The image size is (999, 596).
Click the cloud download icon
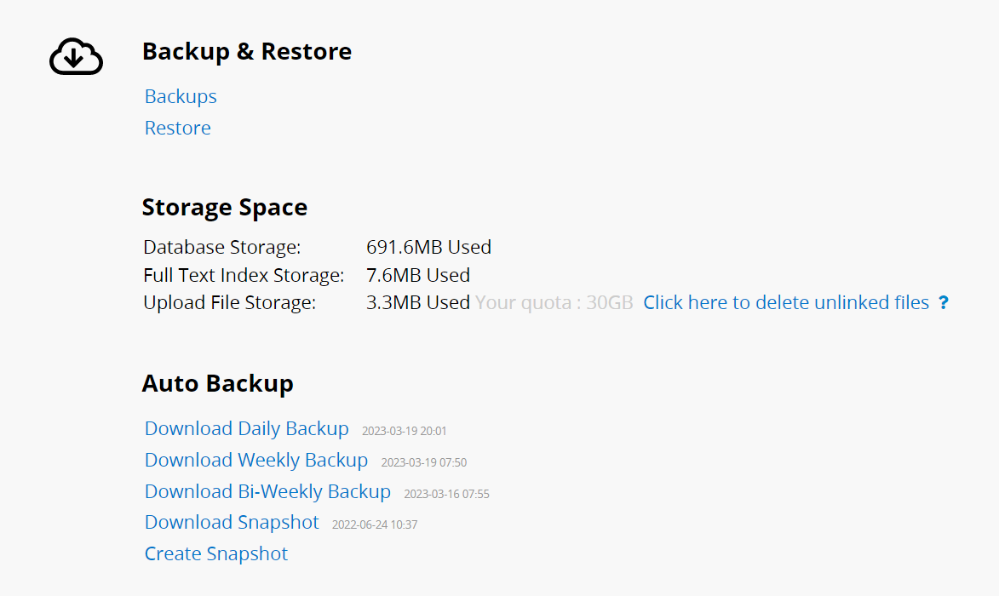pos(76,57)
